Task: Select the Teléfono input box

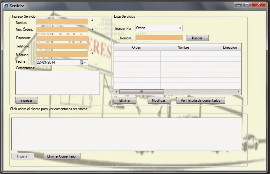Action: click(x=62, y=46)
